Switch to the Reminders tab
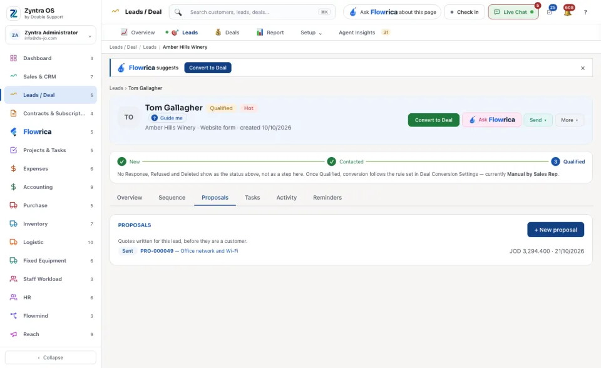Image resolution: width=601 pixels, height=368 pixels. coord(327,197)
